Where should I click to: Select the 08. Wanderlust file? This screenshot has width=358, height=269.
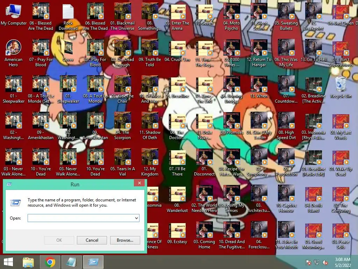177,199
